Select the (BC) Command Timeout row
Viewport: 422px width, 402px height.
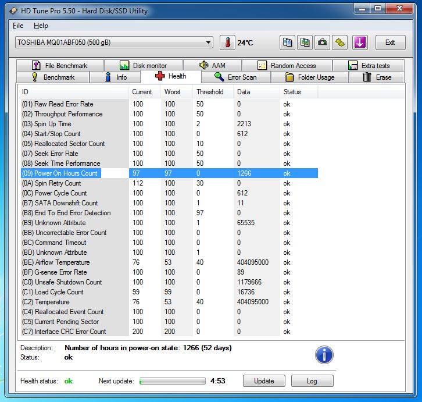169,243
